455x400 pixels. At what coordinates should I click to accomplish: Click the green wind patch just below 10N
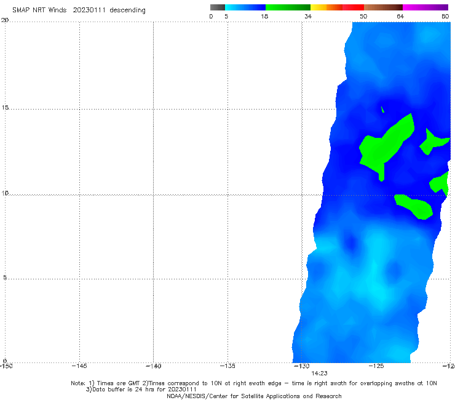[x=414, y=207]
